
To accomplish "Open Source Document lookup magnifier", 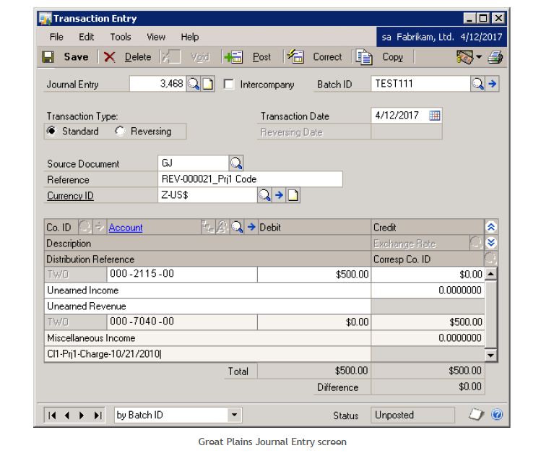I will tap(236, 163).
